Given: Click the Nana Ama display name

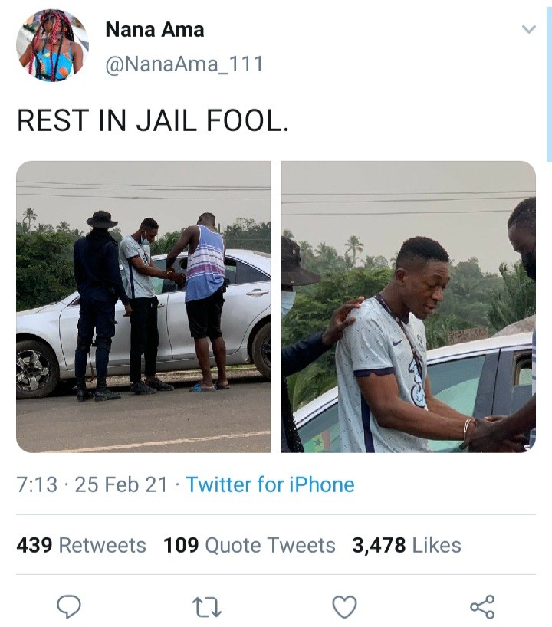Looking at the screenshot, I should point(155,30).
